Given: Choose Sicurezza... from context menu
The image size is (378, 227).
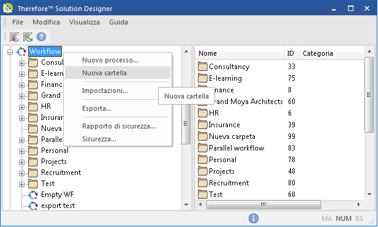Looking at the screenshot, I should tap(118, 139).
